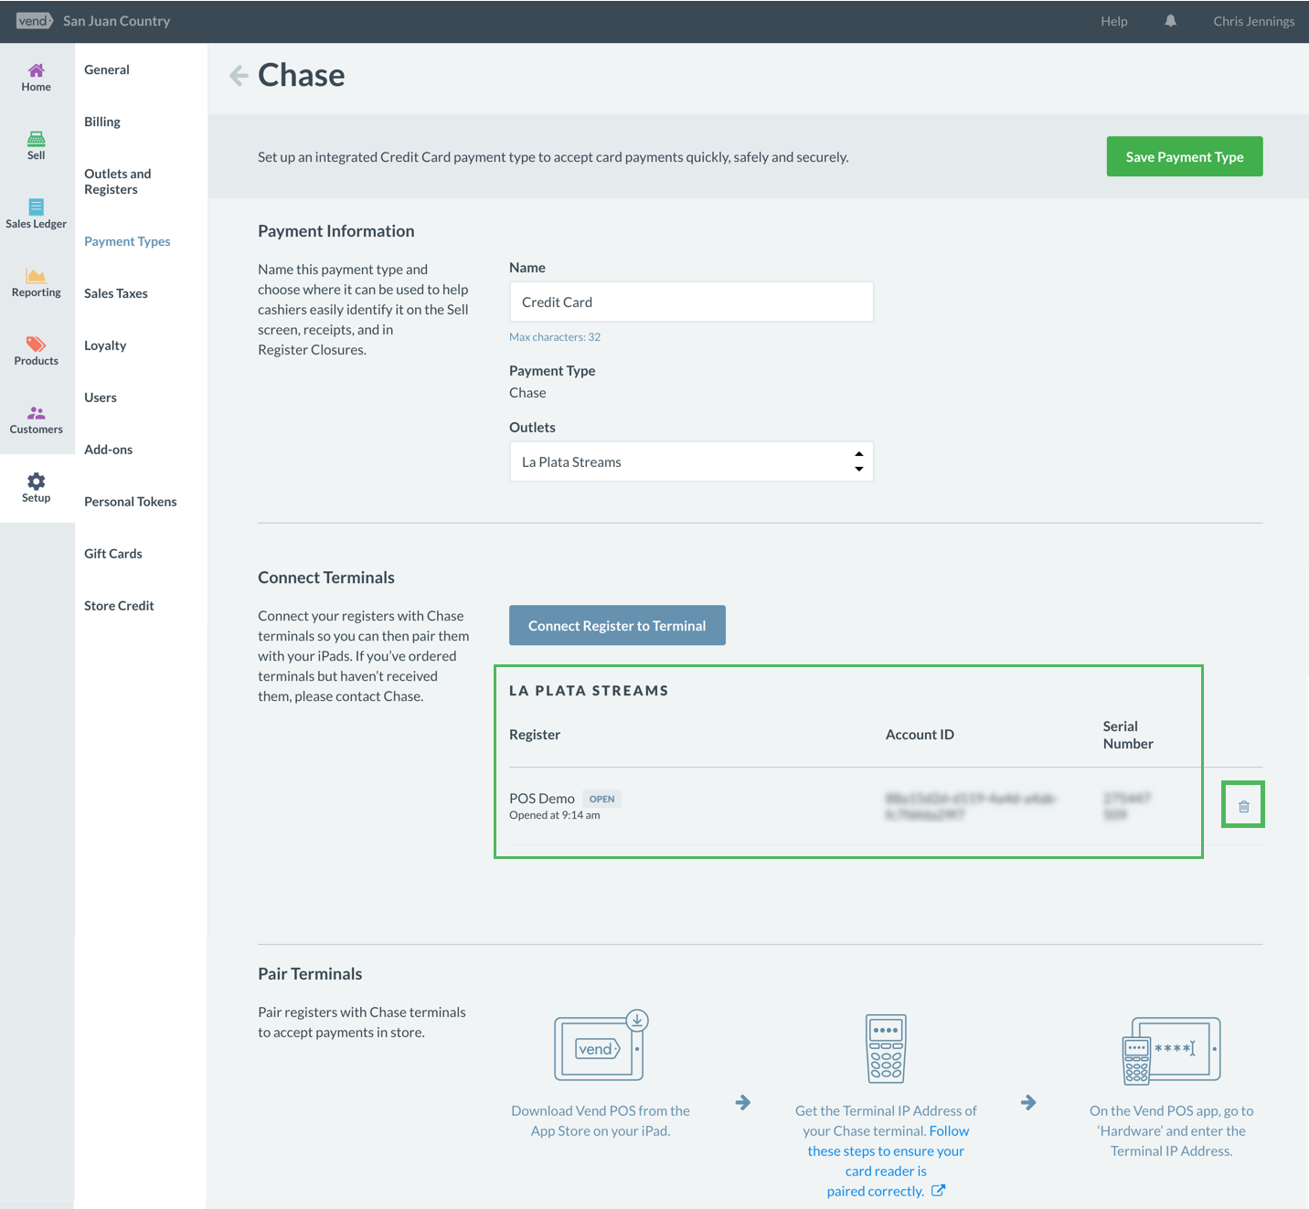
Task: Click Save Payment Type button
Action: click(x=1185, y=156)
